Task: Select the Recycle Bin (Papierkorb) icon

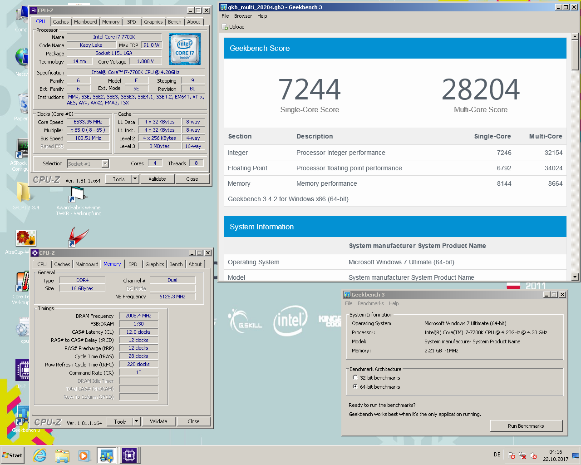Action: pyautogui.click(x=23, y=103)
